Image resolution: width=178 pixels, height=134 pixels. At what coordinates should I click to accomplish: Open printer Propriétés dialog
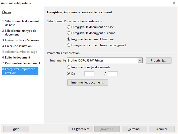[159, 60]
